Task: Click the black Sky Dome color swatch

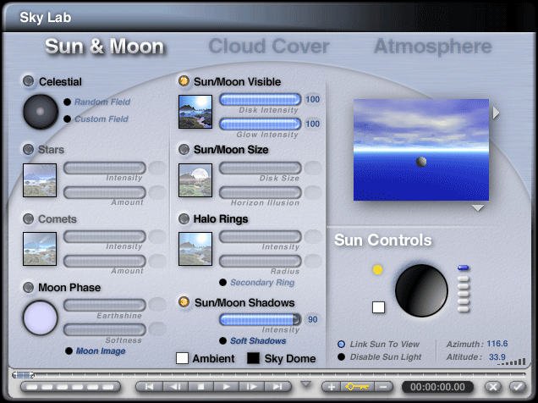Action: click(254, 358)
